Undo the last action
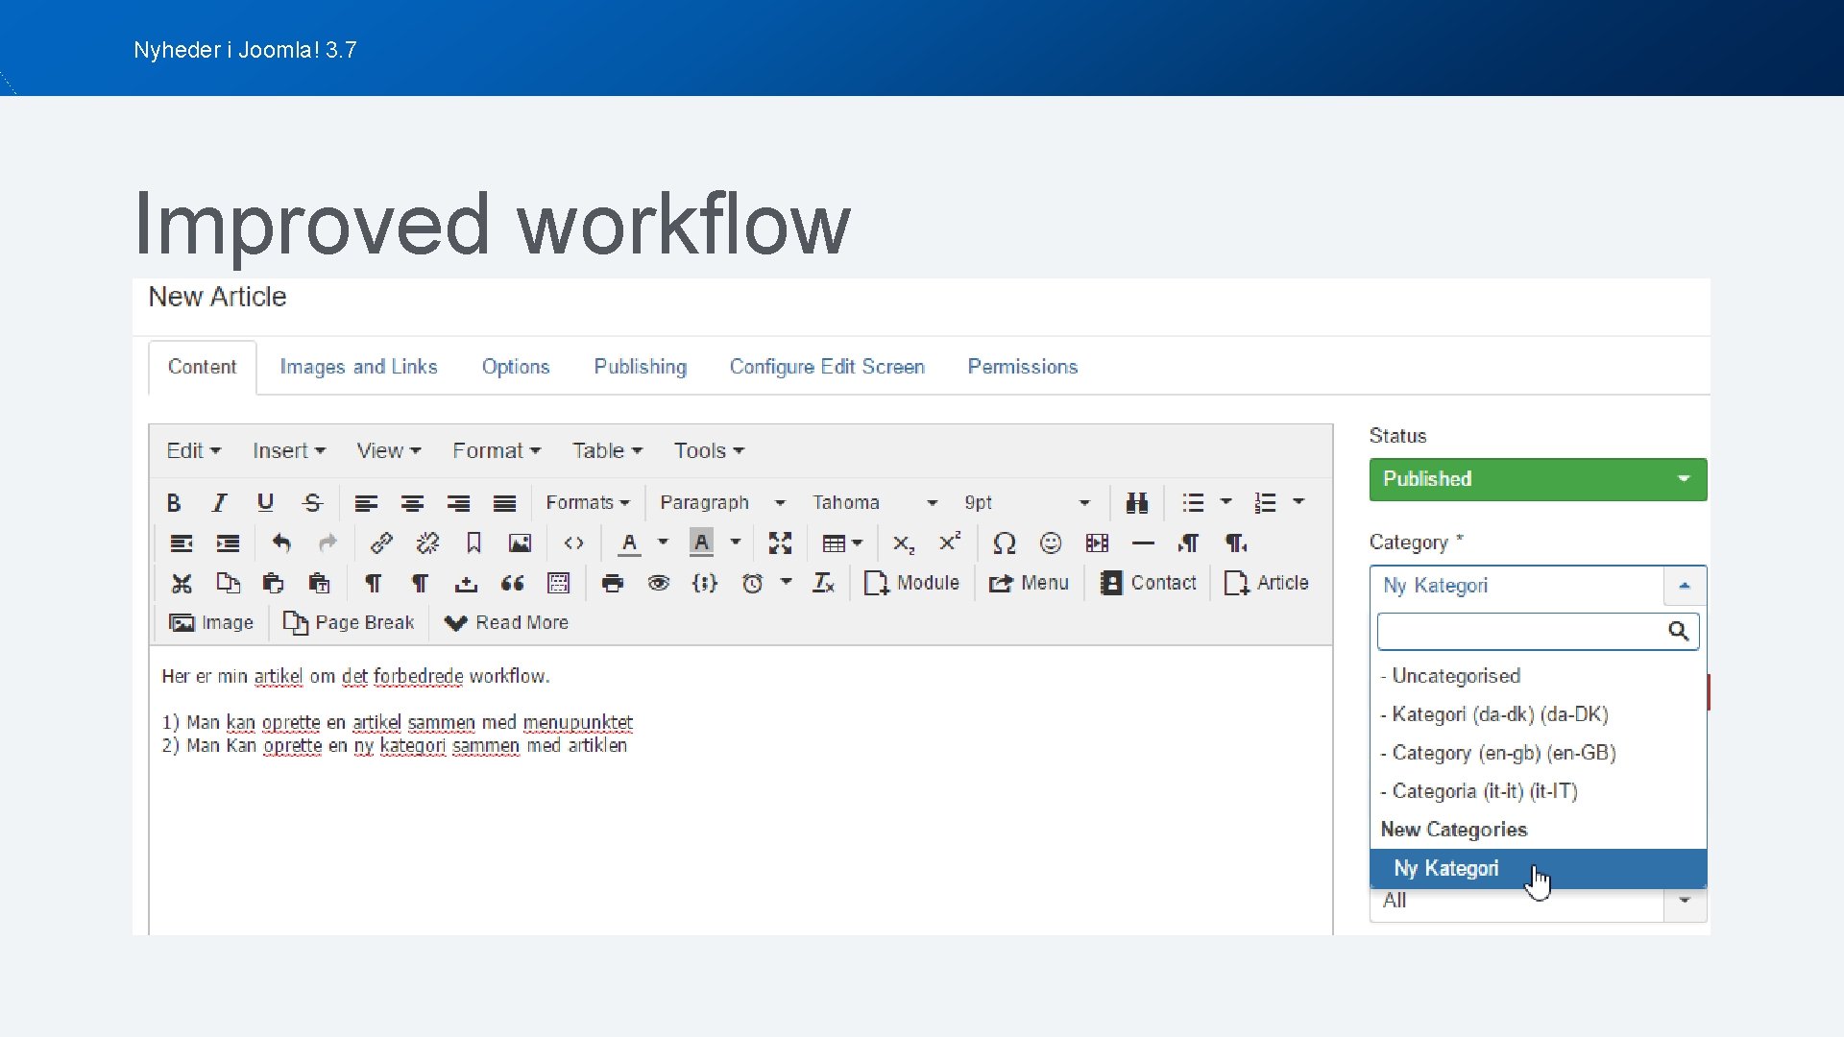The height and width of the screenshot is (1037, 1844). coord(281,543)
